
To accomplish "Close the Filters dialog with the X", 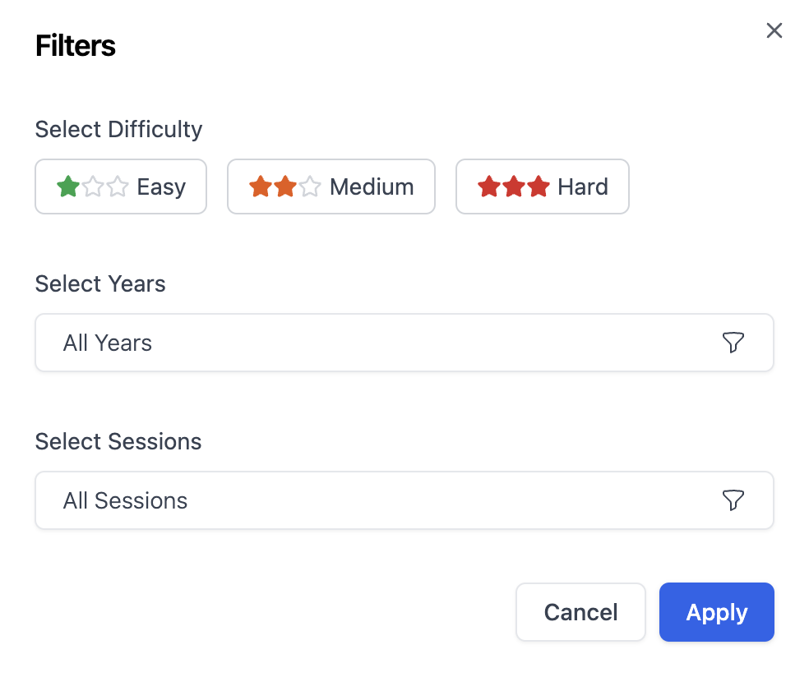I will [x=774, y=31].
